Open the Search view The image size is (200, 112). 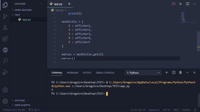[x=5, y=61]
